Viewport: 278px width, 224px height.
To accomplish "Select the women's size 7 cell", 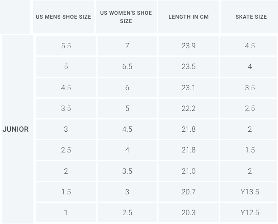I will pyautogui.click(x=127, y=46).
